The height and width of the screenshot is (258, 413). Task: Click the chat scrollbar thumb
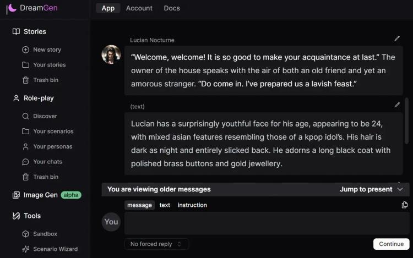point(406,121)
